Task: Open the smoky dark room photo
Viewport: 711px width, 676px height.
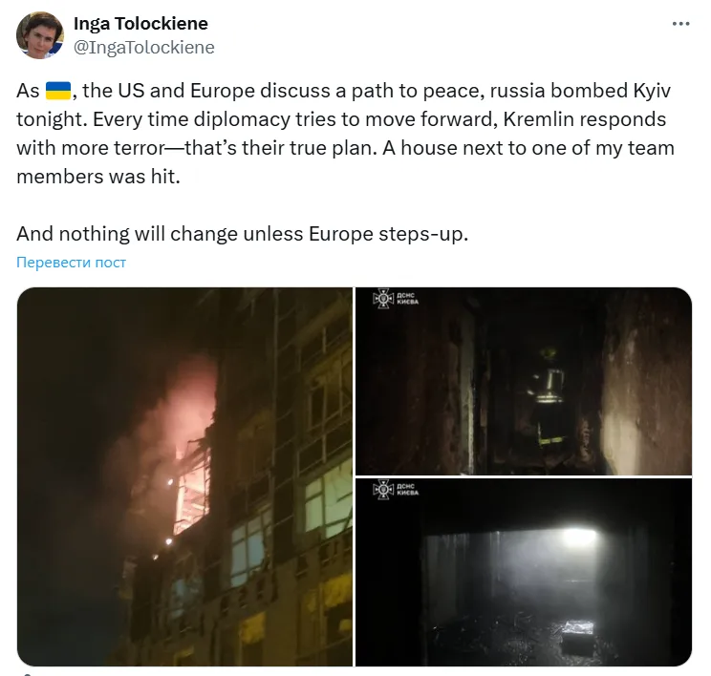Action: click(x=524, y=572)
